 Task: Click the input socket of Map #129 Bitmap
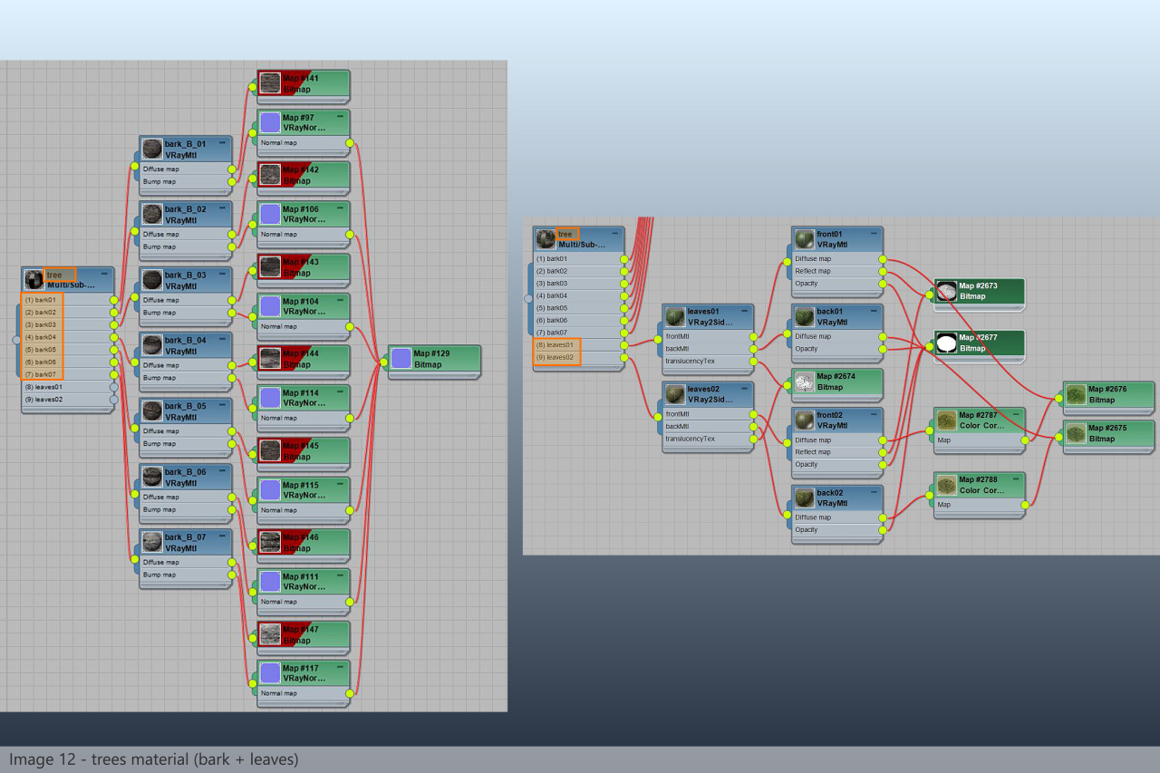384,362
